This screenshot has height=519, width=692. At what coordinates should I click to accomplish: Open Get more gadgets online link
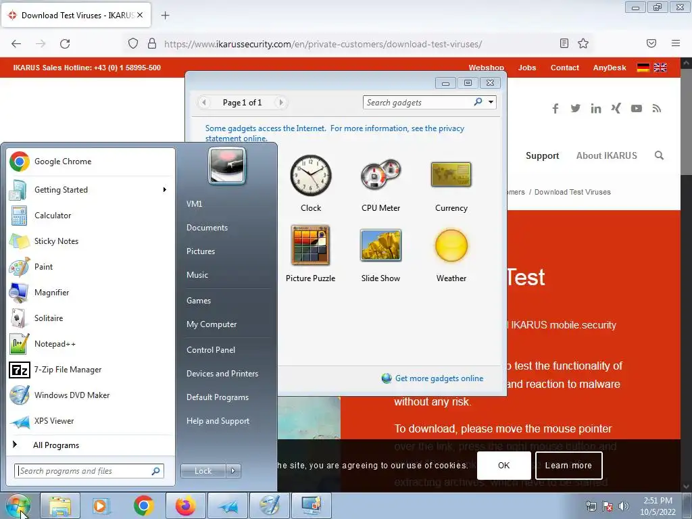click(x=439, y=378)
